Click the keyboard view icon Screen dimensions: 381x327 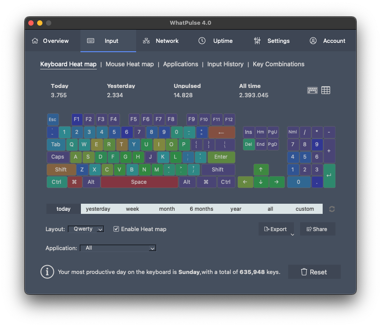pyautogui.click(x=312, y=90)
